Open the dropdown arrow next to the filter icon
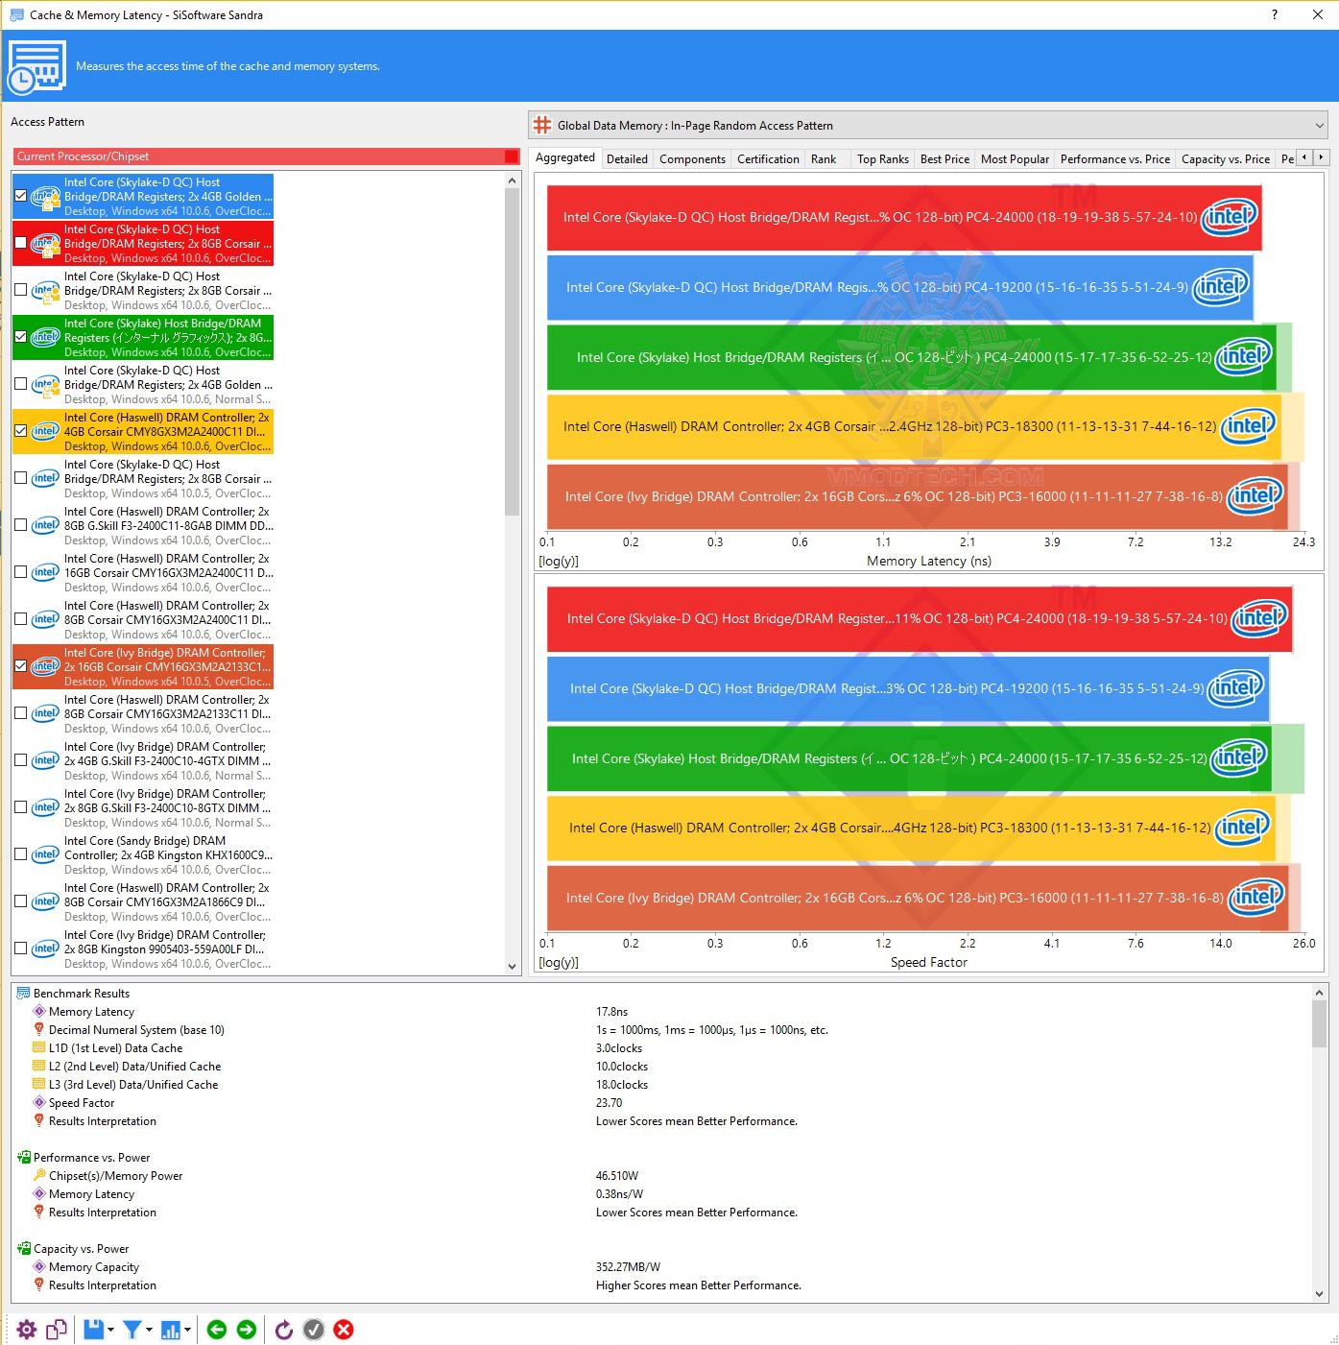Screen dimensions: 1339x1345 149,1330
